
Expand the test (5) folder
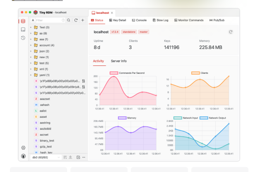pos(31,63)
